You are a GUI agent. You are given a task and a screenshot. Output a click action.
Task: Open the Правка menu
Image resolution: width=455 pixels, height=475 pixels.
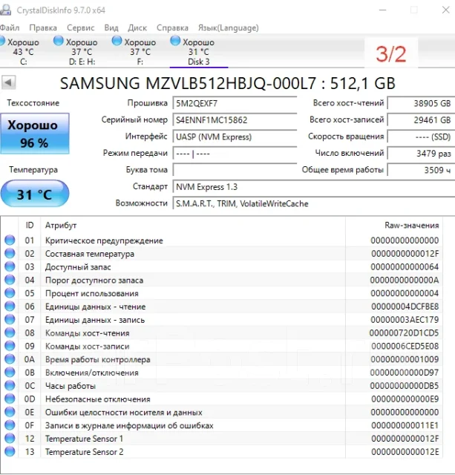click(x=43, y=28)
